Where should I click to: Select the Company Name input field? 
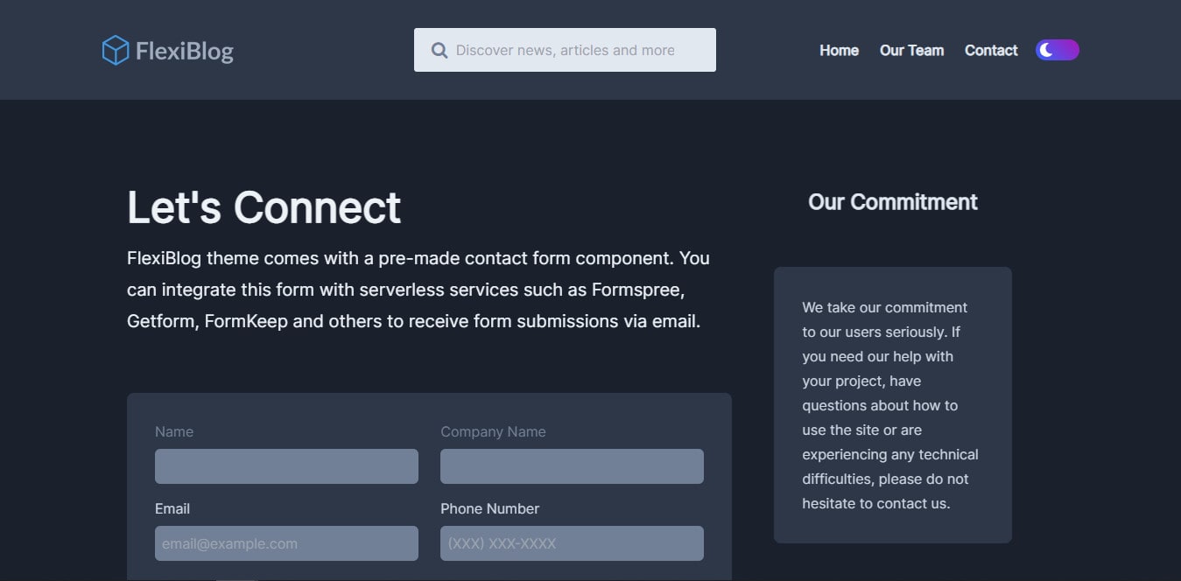pyautogui.click(x=572, y=465)
